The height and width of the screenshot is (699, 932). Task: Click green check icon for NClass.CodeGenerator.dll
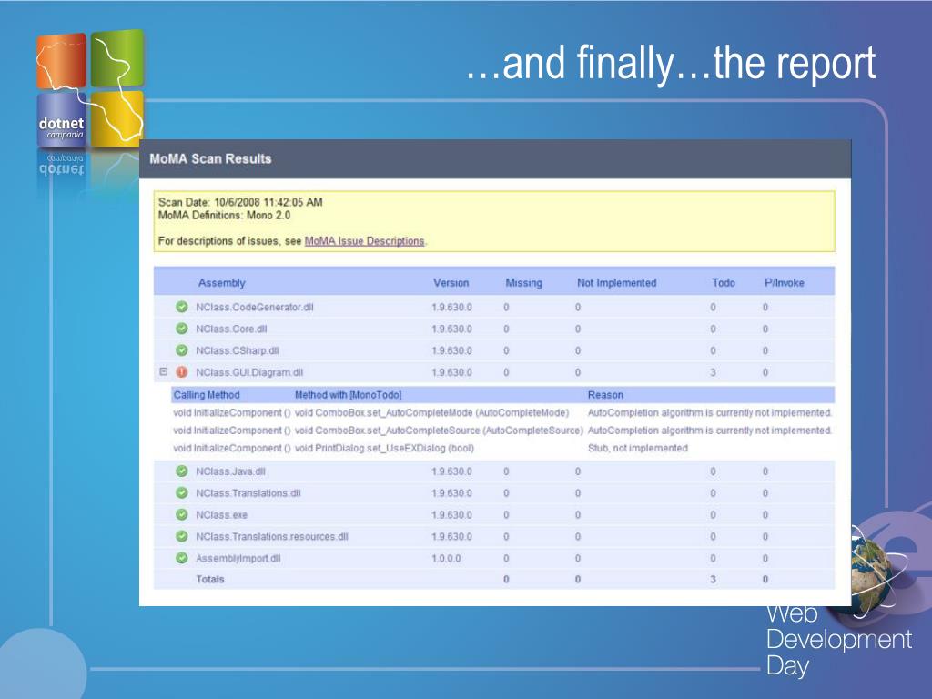(182, 308)
